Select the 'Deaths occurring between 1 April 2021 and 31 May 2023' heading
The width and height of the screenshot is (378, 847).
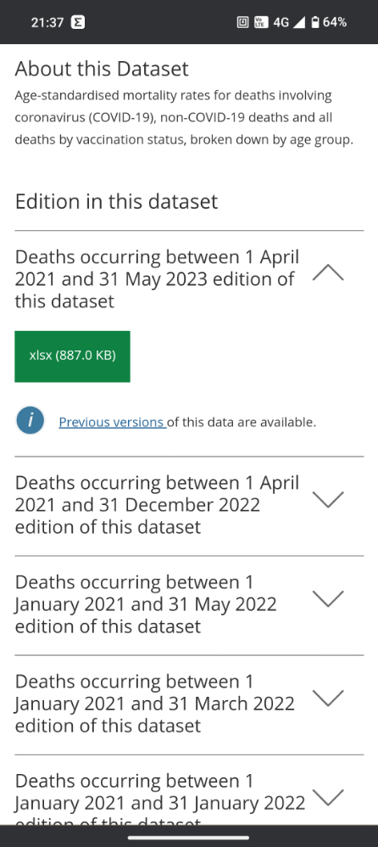(157, 278)
